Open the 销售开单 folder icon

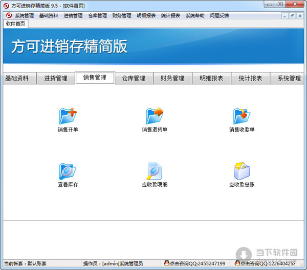click(x=68, y=116)
